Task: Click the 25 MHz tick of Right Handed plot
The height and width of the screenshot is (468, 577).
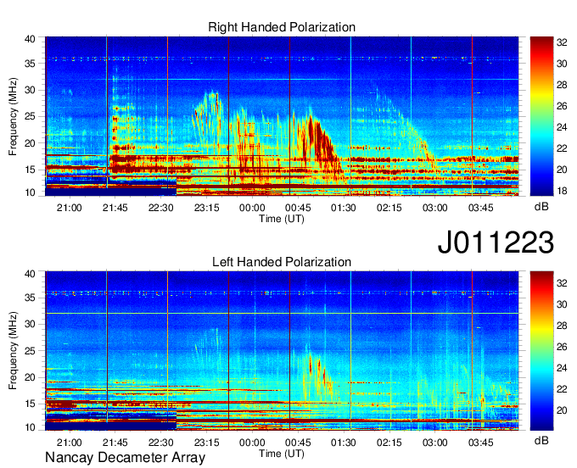Action: [x=31, y=116]
